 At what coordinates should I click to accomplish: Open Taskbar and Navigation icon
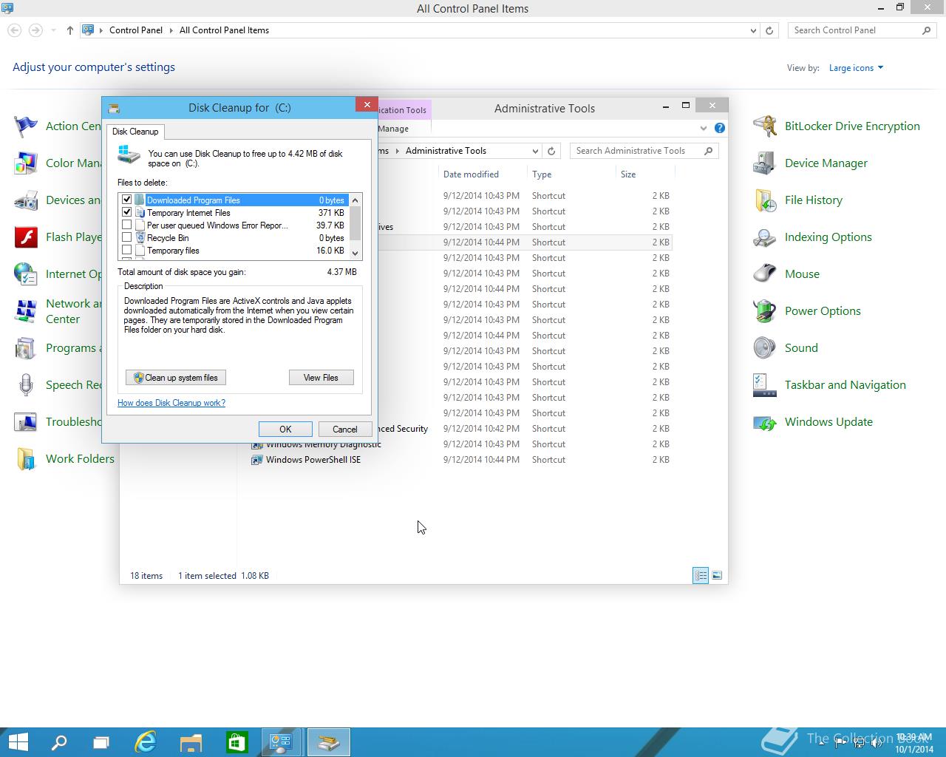[765, 385]
